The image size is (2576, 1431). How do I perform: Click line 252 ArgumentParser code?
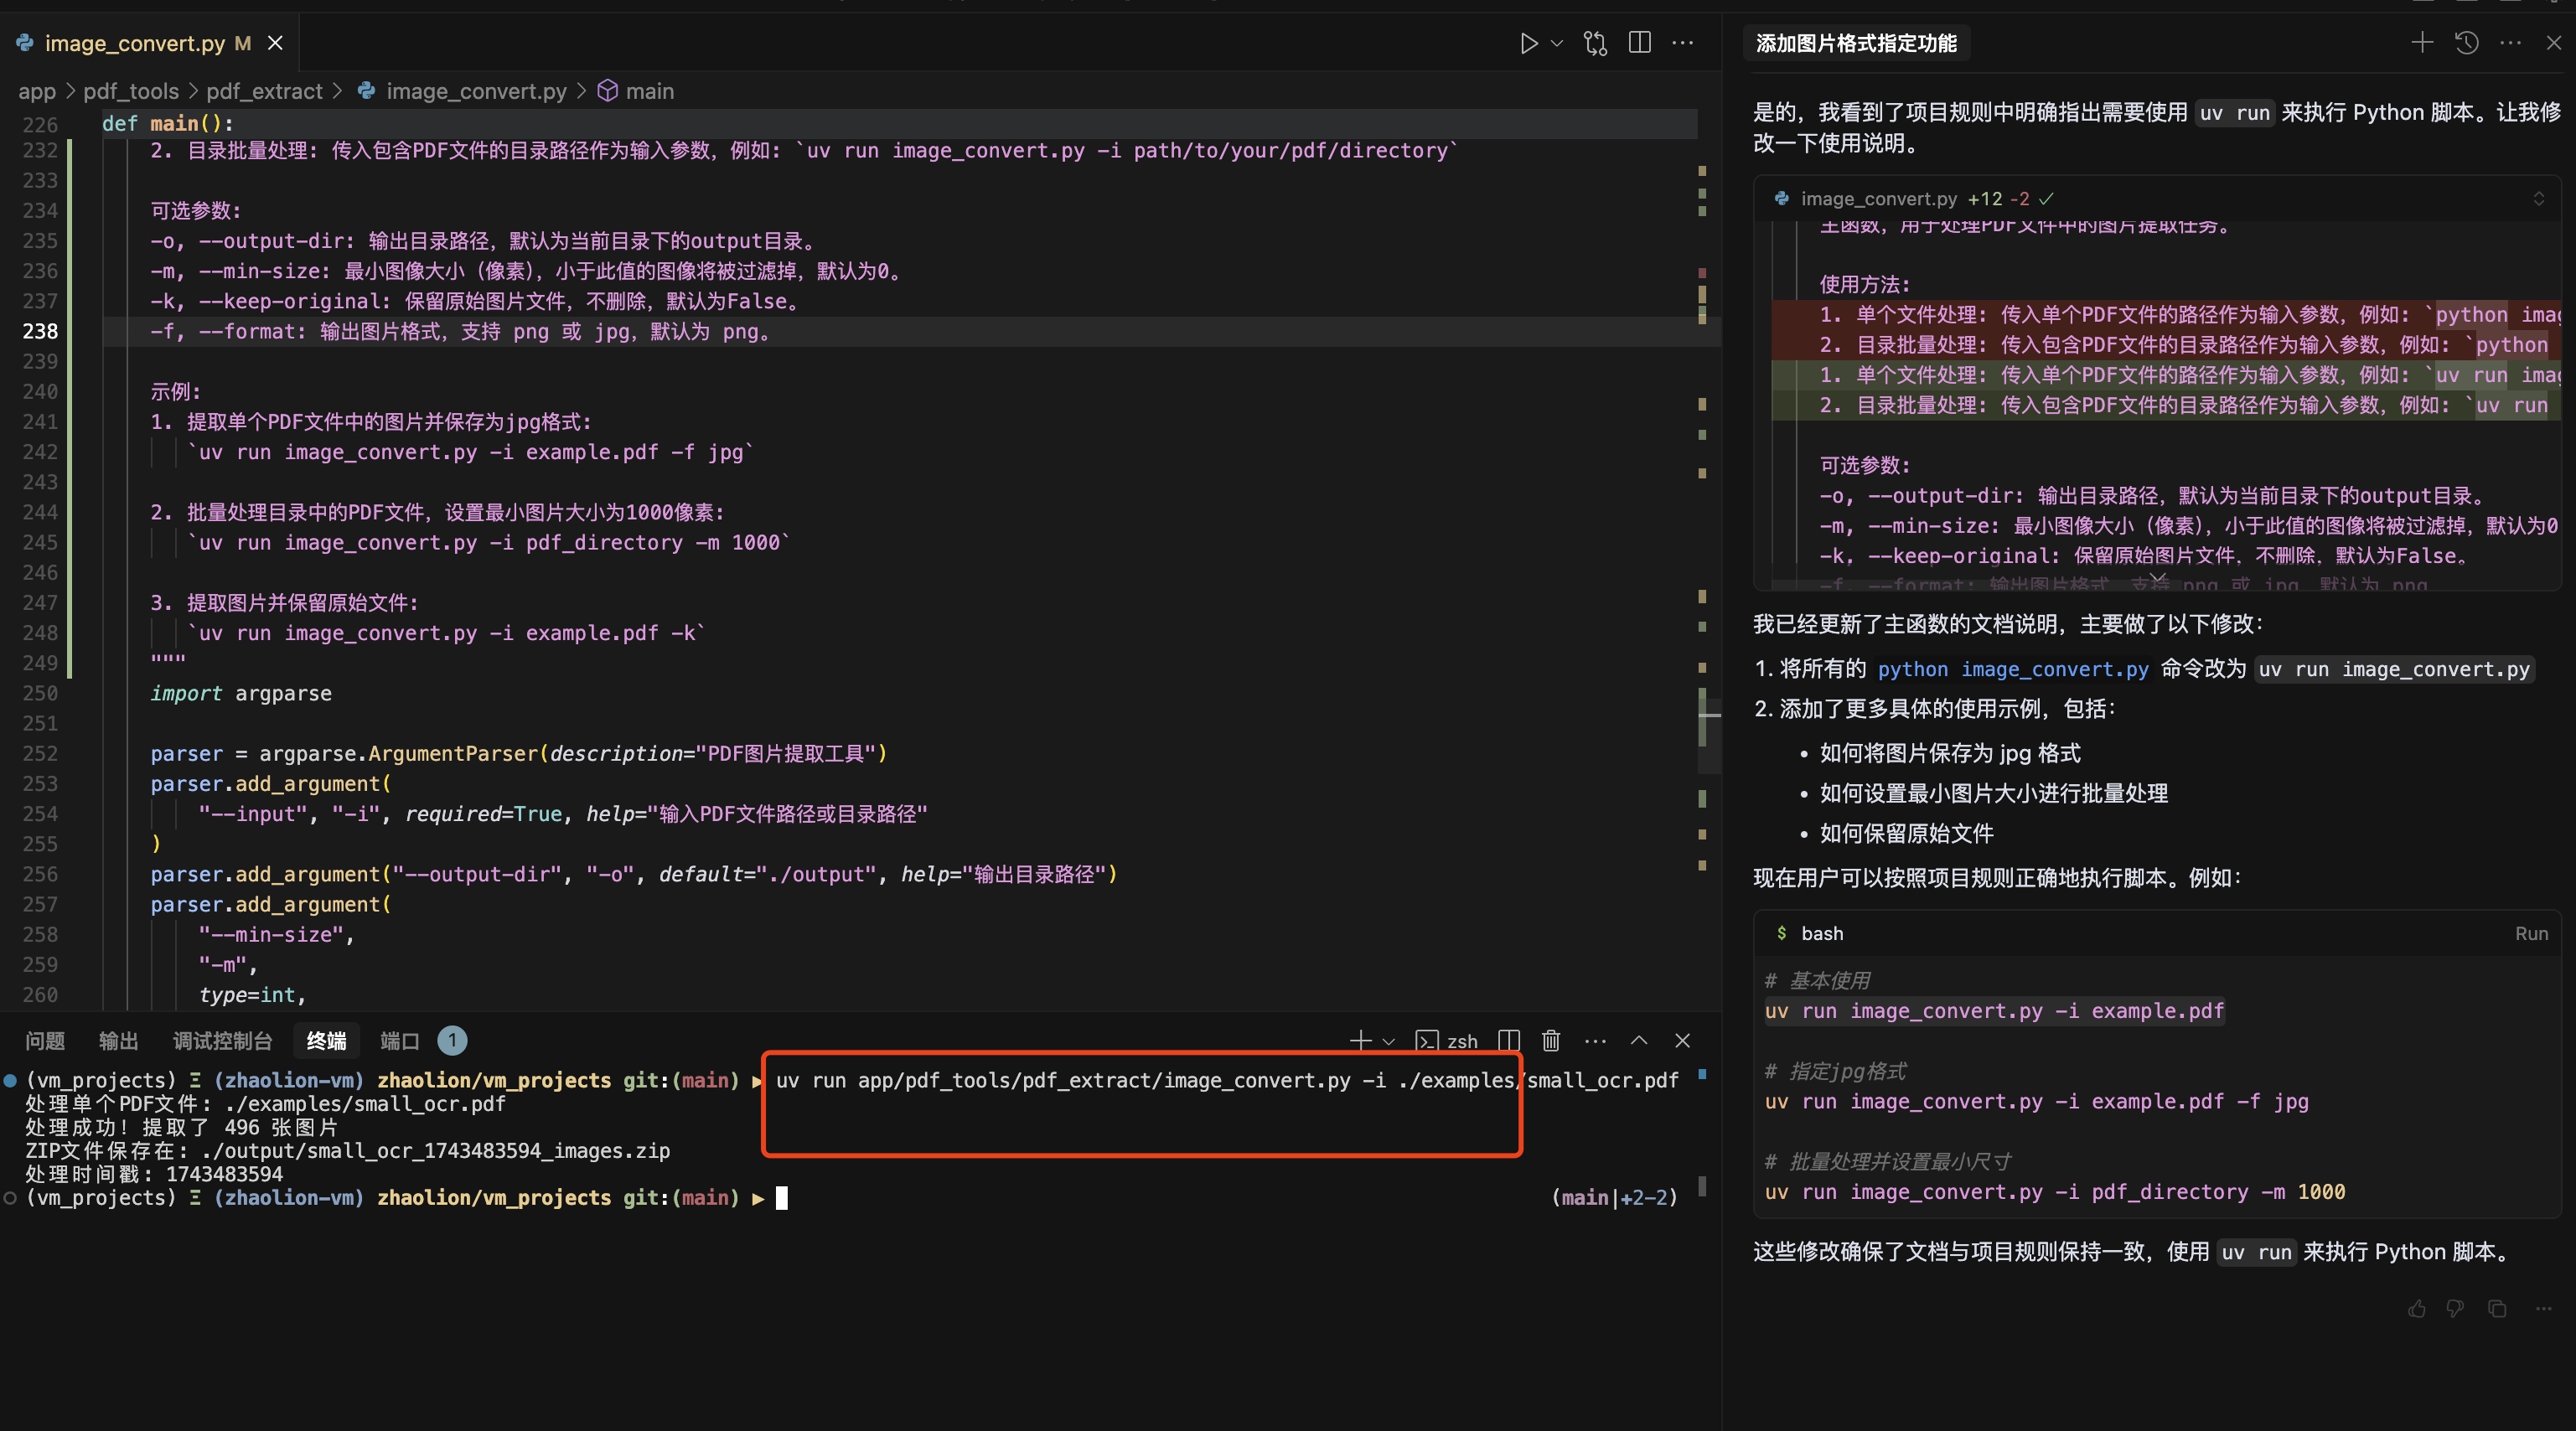tap(518, 754)
